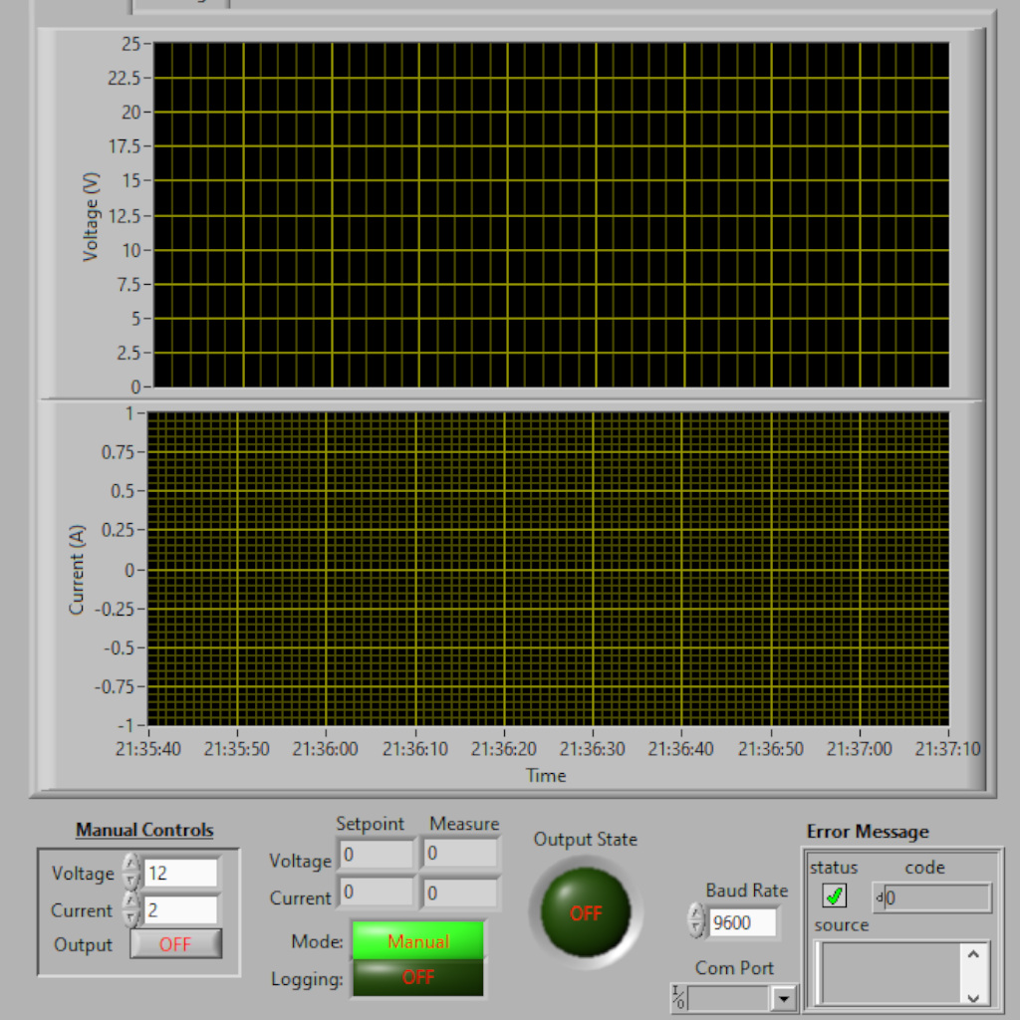Toggle the Logging OFF button
The width and height of the screenshot is (1020, 1020).
point(417,977)
